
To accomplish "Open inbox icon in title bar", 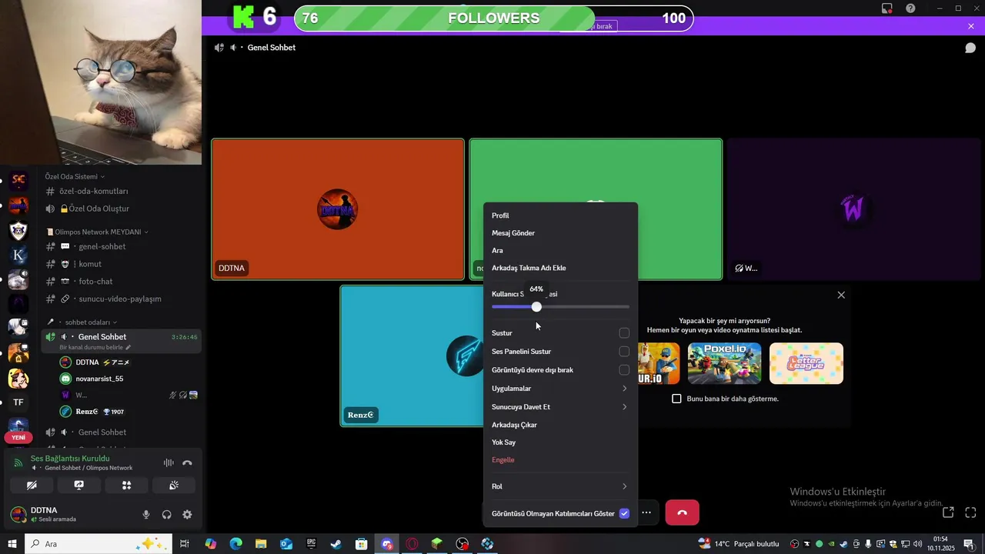I will [x=887, y=8].
